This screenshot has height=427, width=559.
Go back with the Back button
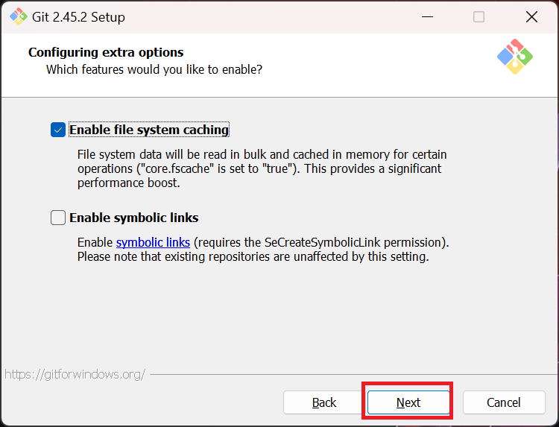click(324, 402)
